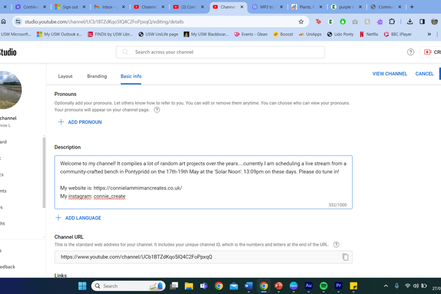Open the site information icon in the address bar

[18, 22]
